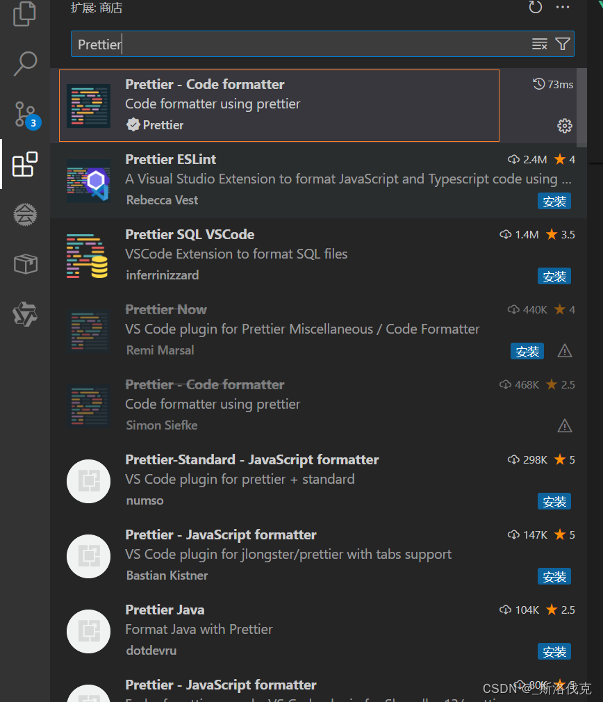Open the extension filter funnel
This screenshot has height=702, width=603.
click(563, 44)
